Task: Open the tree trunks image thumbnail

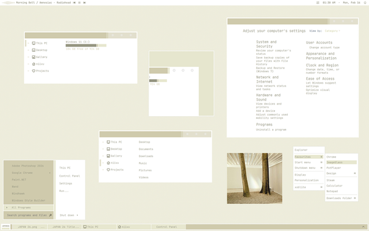Action: 254,178
